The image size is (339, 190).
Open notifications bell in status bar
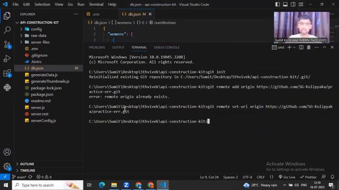[x=332, y=177]
